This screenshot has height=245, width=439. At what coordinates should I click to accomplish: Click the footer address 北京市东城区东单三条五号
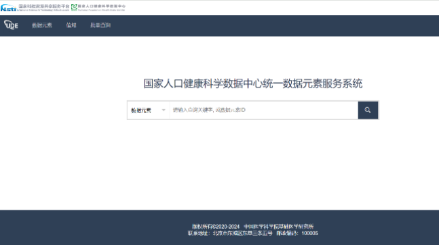click(x=242, y=233)
